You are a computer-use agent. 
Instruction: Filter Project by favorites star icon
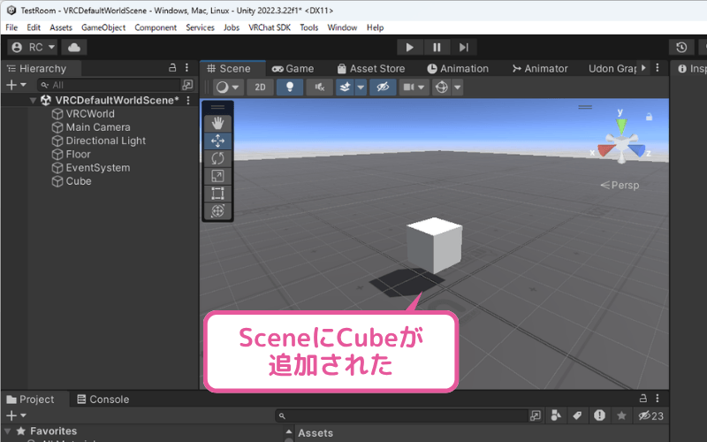[621, 415]
